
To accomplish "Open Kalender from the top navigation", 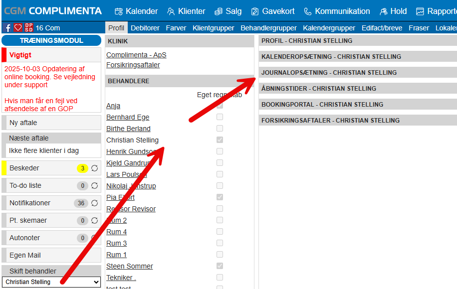I will pos(136,11).
